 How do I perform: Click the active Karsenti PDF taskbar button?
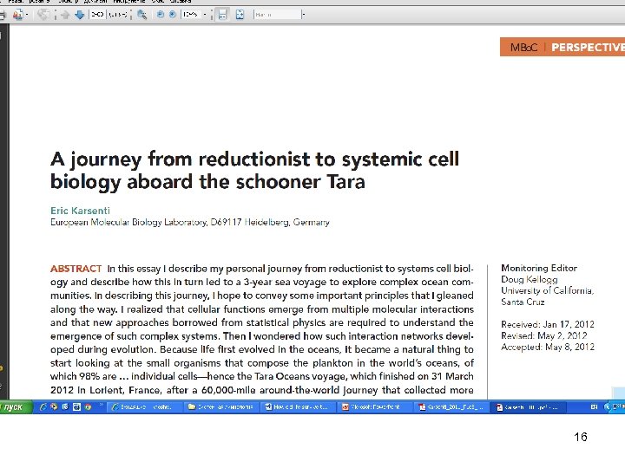click(x=529, y=407)
